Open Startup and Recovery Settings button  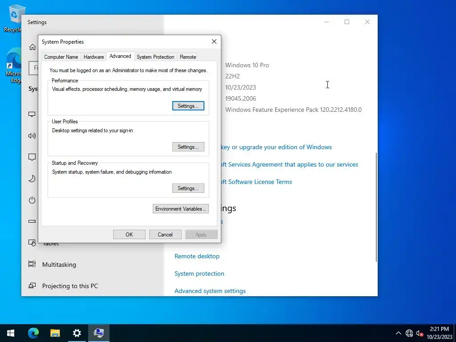188,188
